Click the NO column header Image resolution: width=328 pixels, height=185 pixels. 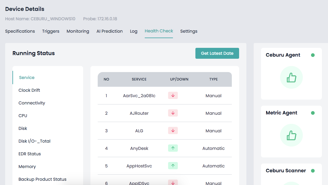tap(106, 79)
